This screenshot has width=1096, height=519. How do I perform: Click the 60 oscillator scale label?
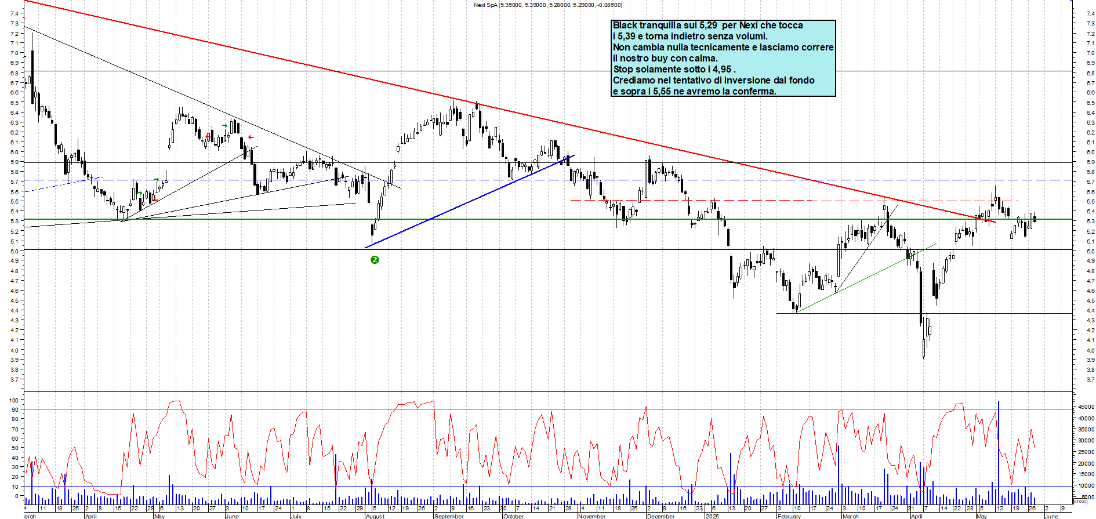point(15,439)
